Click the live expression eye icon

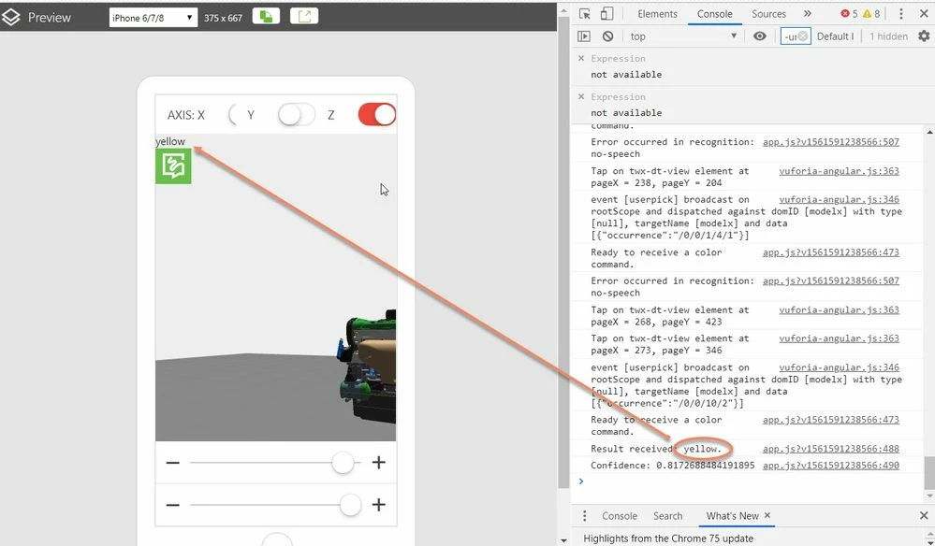click(x=759, y=36)
